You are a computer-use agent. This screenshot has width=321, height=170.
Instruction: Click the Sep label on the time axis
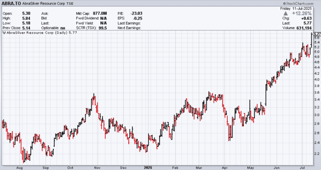click(x=46, y=168)
